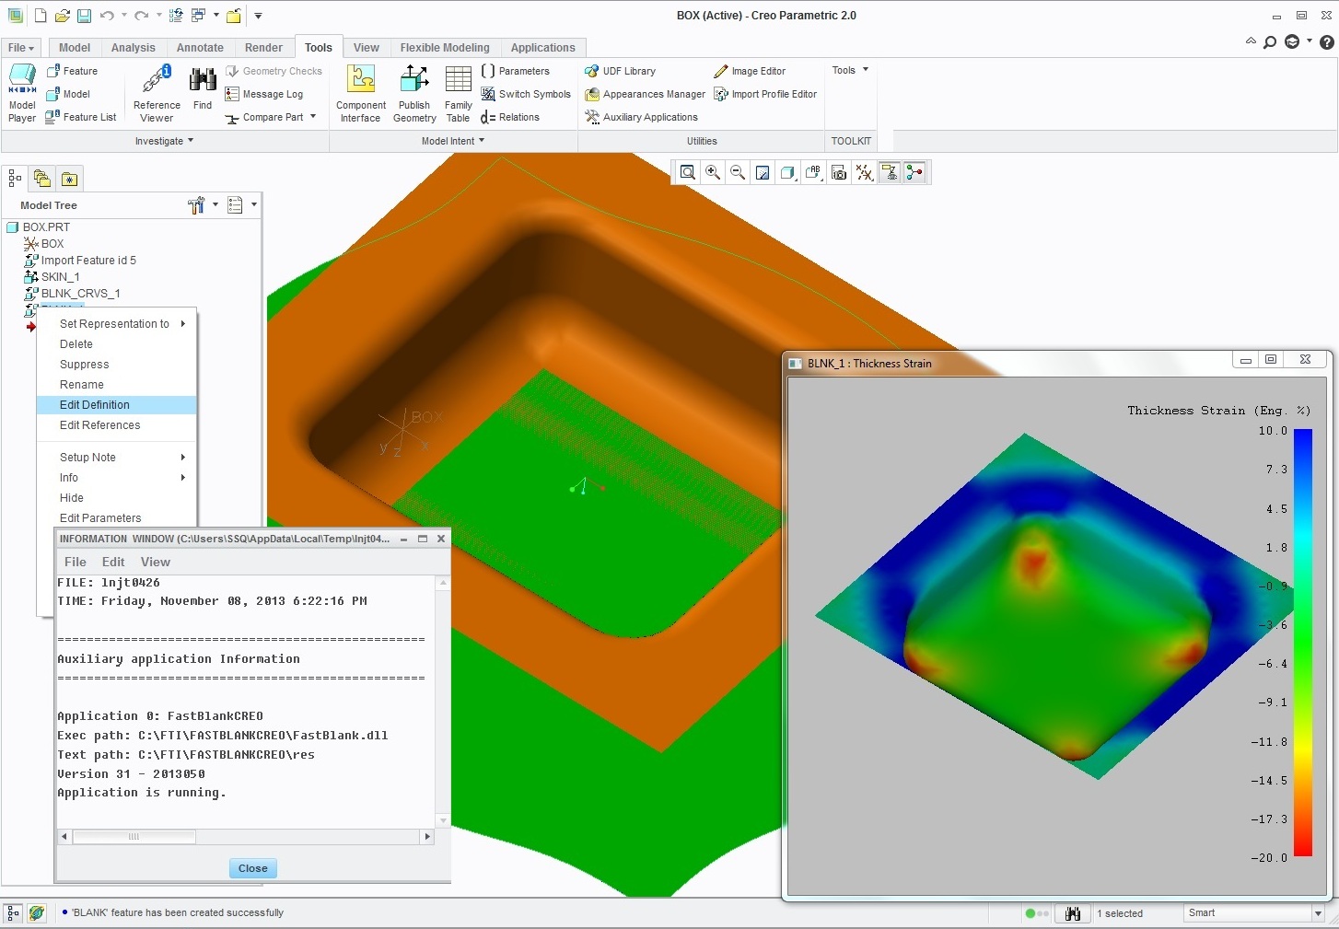
Task: Open the Display Style cube menu
Action: pos(787,172)
